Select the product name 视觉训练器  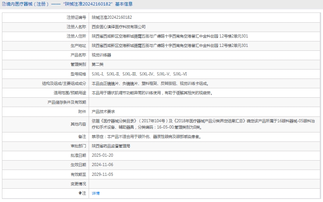101,55
